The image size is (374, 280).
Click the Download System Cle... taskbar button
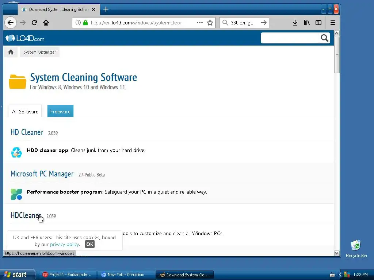coord(184,275)
